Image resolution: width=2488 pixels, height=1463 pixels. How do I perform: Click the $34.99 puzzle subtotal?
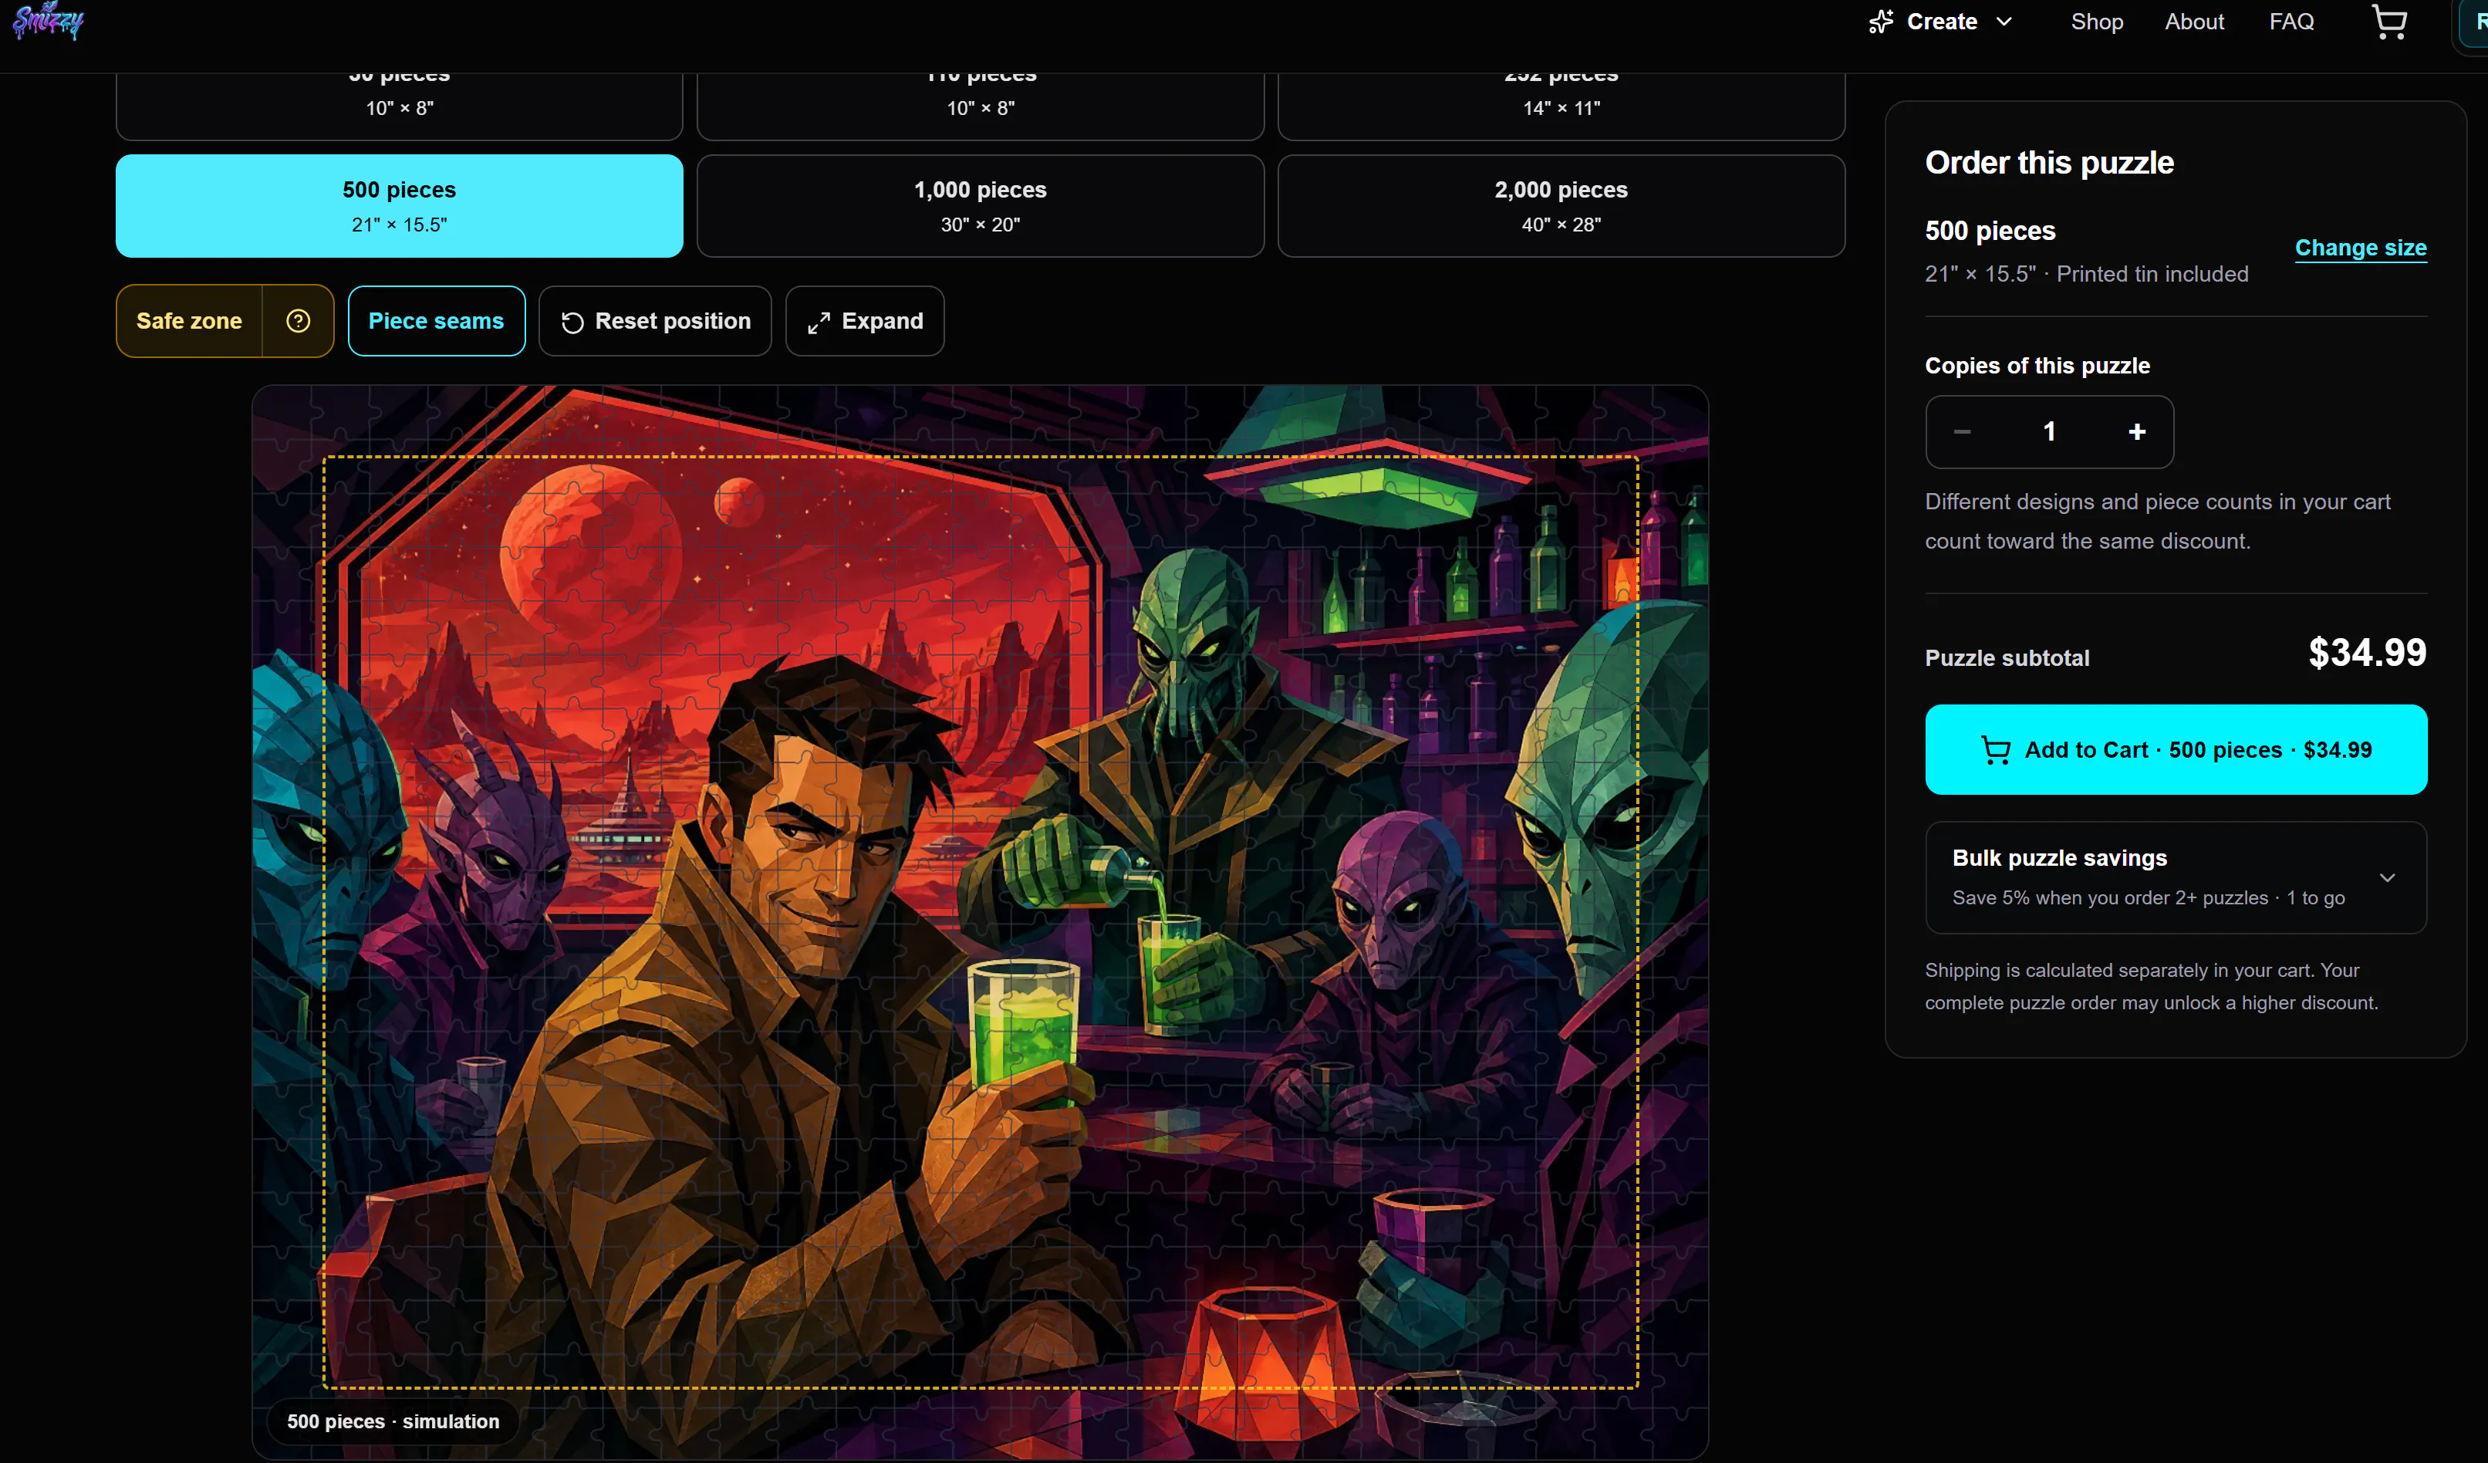(x=2367, y=653)
